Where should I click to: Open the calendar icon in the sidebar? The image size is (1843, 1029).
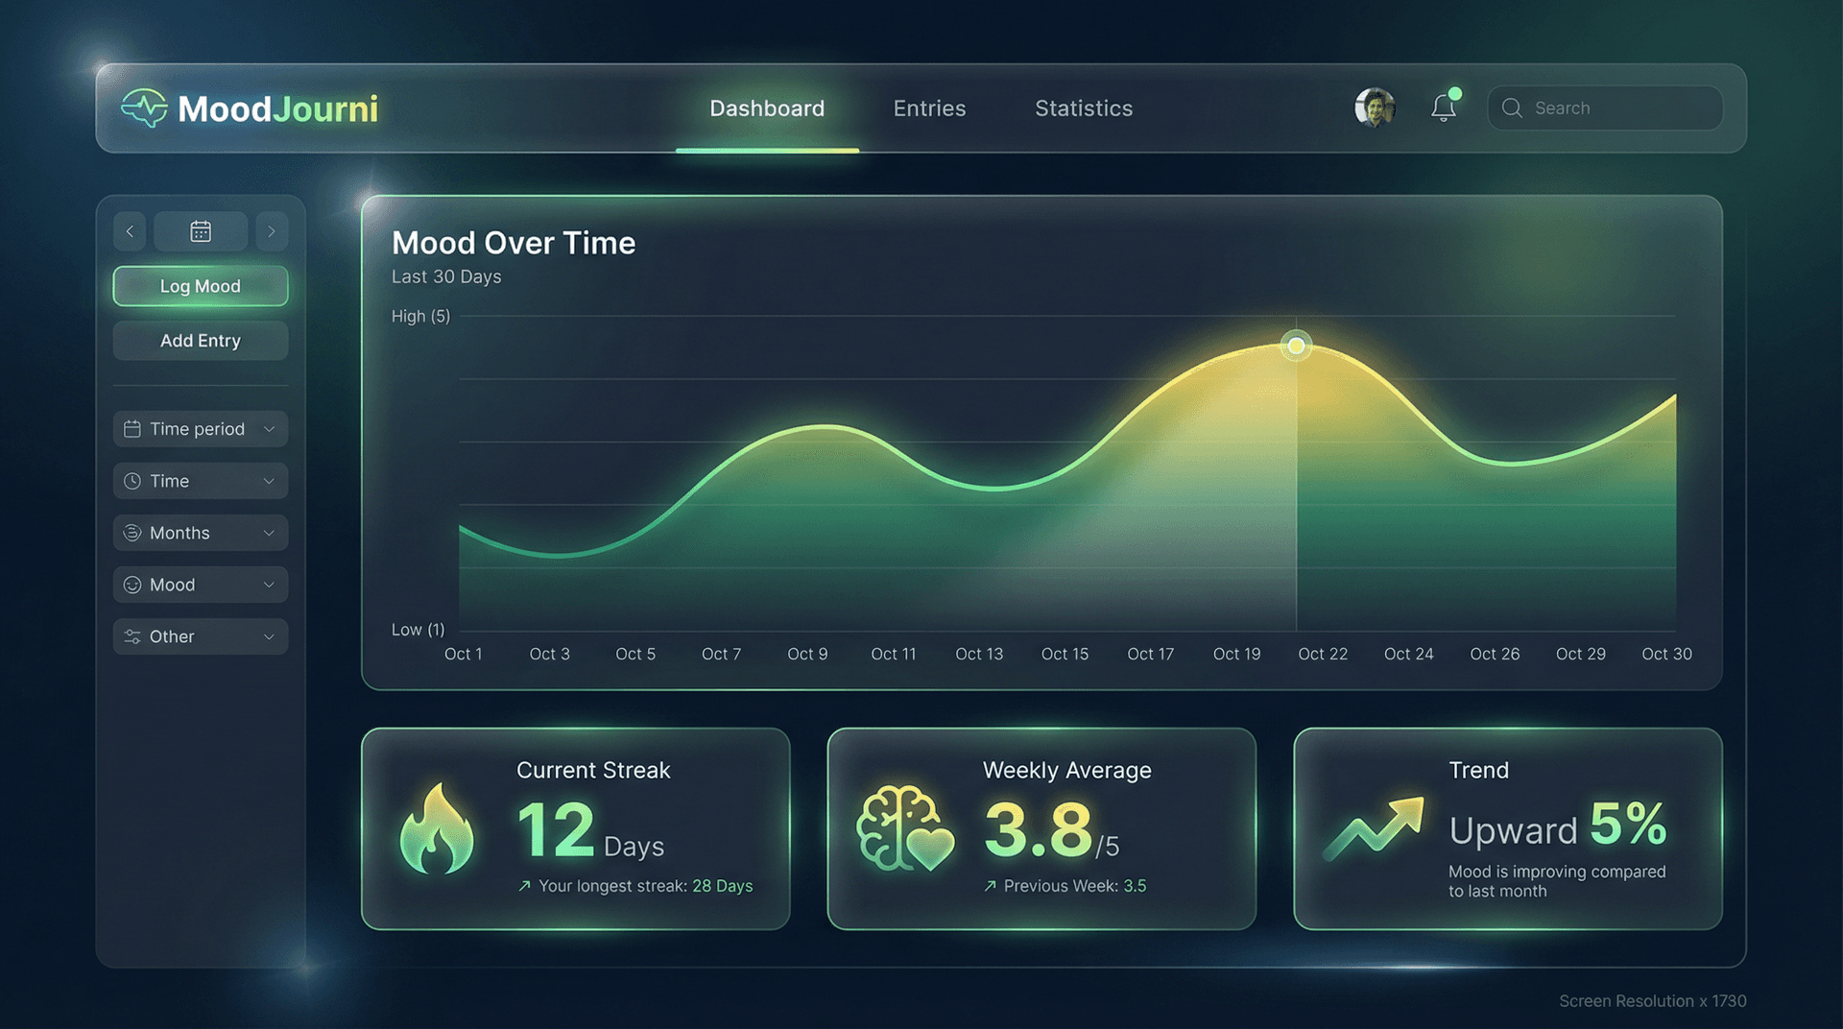tap(200, 230)
